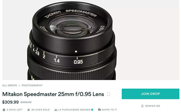Click the +4 Purchasers Needed text

(x=74, y=110)
